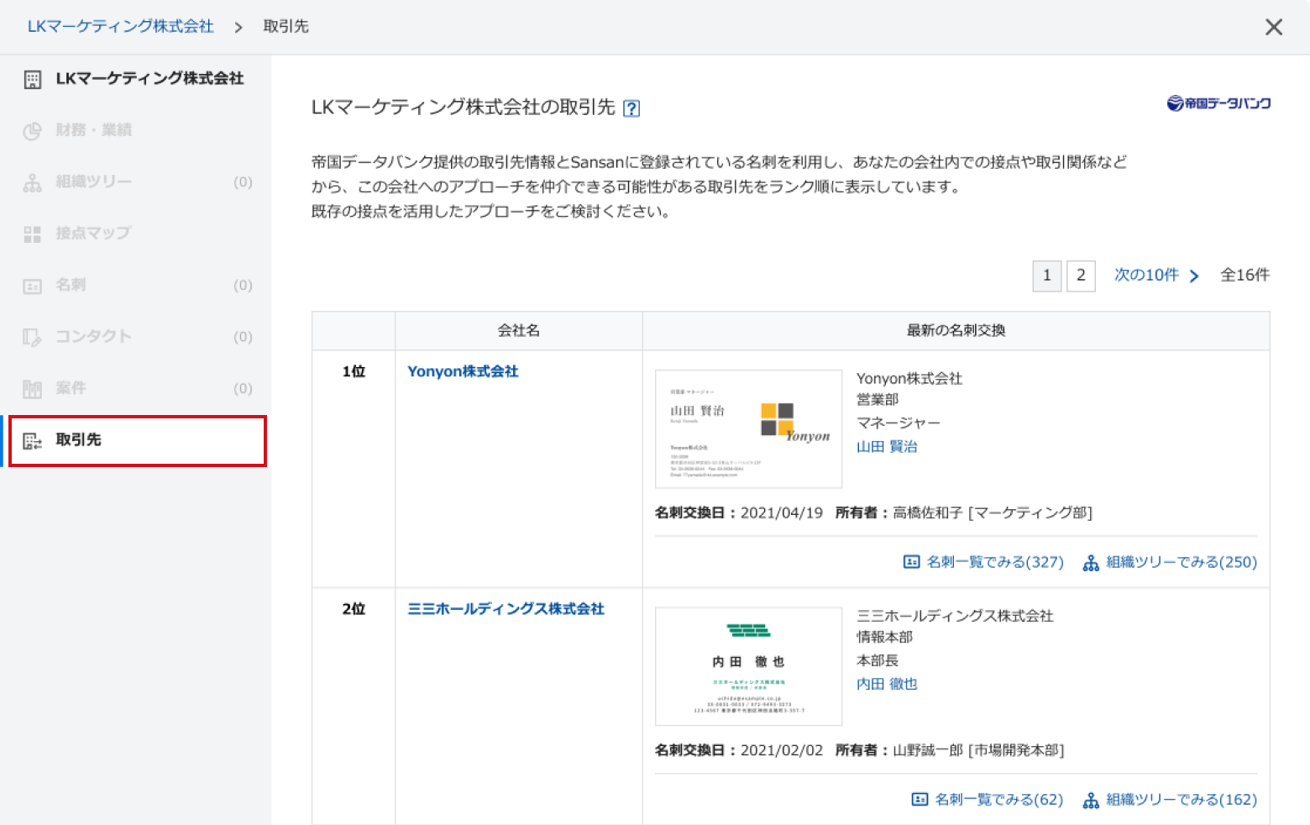Open the 山田 賢治 contact link
Viewport: 1310px width, 825px height.
click(887, 447)
